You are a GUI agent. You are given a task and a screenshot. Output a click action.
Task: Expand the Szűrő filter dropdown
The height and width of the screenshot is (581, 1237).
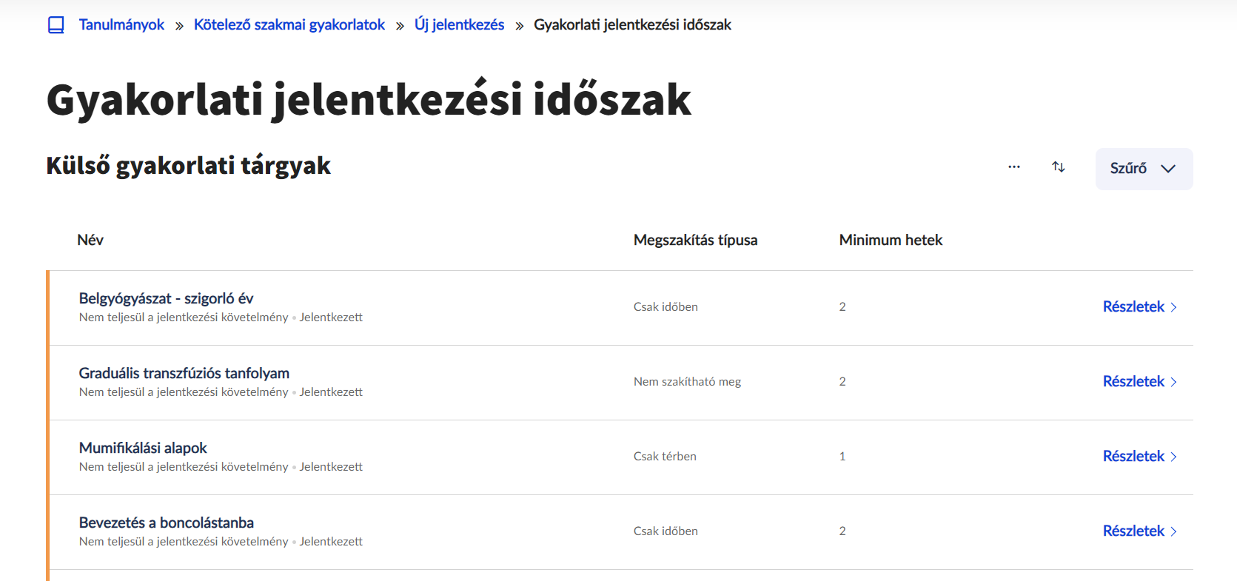[x=1144, y=169]
